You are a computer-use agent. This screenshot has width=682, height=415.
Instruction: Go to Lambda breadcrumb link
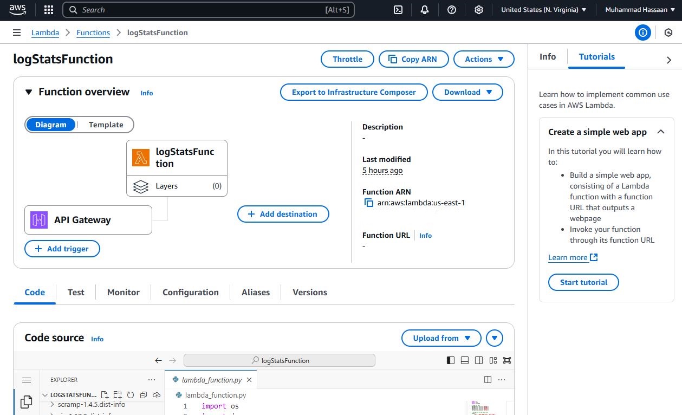(x=46, y=33)
